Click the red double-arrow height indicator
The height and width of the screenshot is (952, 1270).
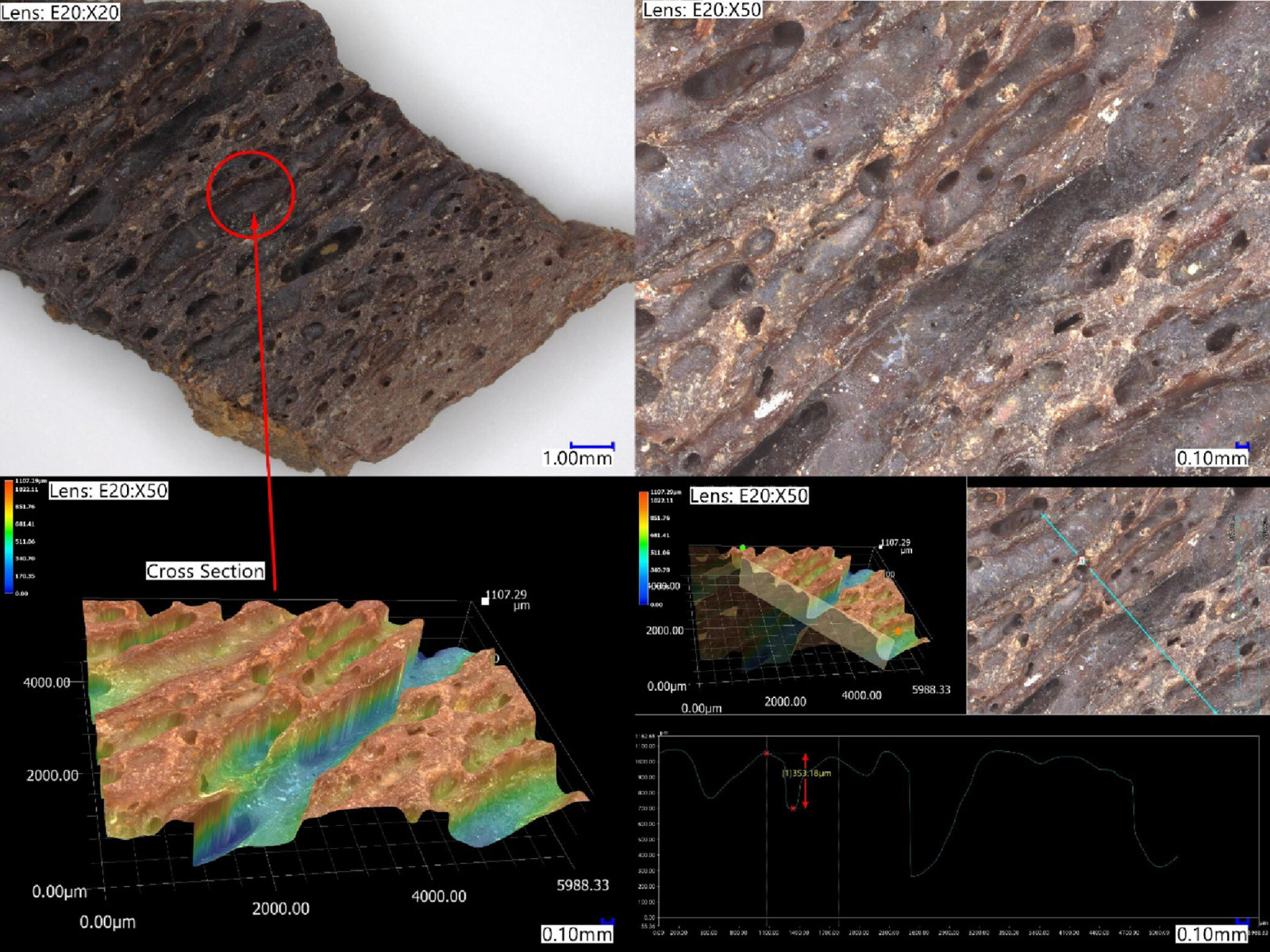pos(805,780)
